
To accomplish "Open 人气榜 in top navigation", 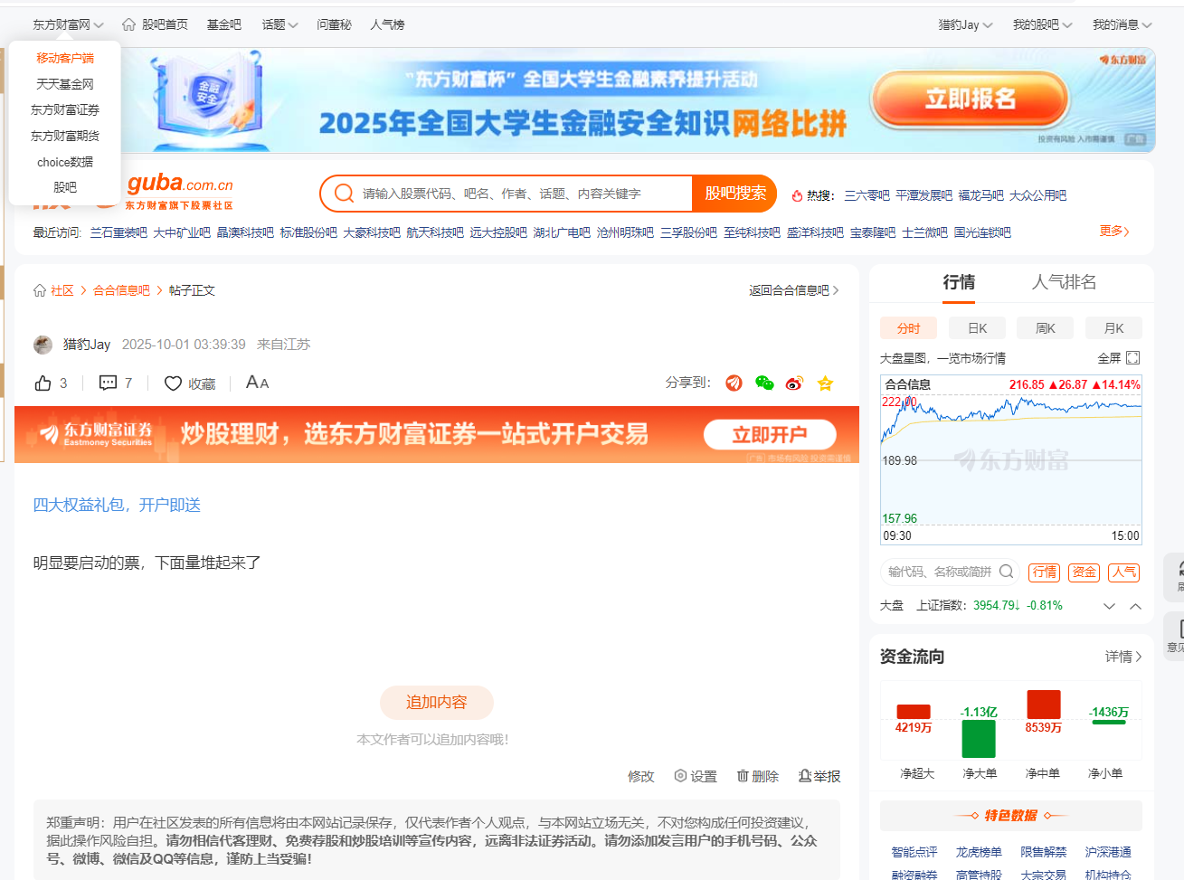I will coord(387,24).
